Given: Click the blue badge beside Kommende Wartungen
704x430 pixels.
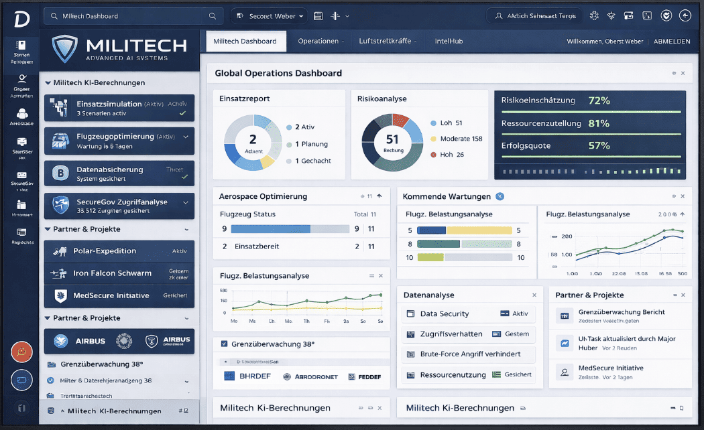Looking at the screenshot, I should (500, 196).
